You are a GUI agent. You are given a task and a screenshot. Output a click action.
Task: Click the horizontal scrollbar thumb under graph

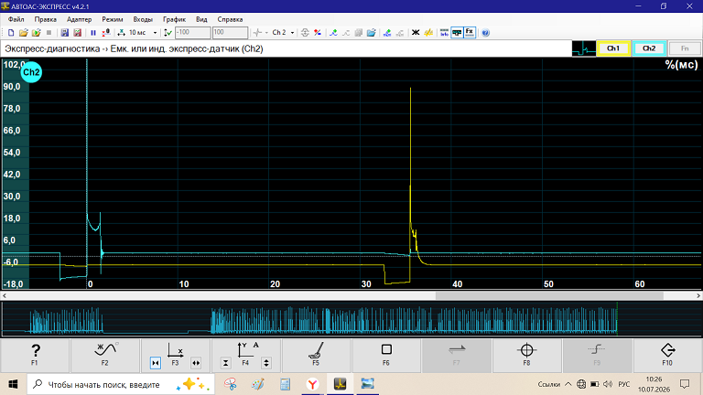point(549,295)
